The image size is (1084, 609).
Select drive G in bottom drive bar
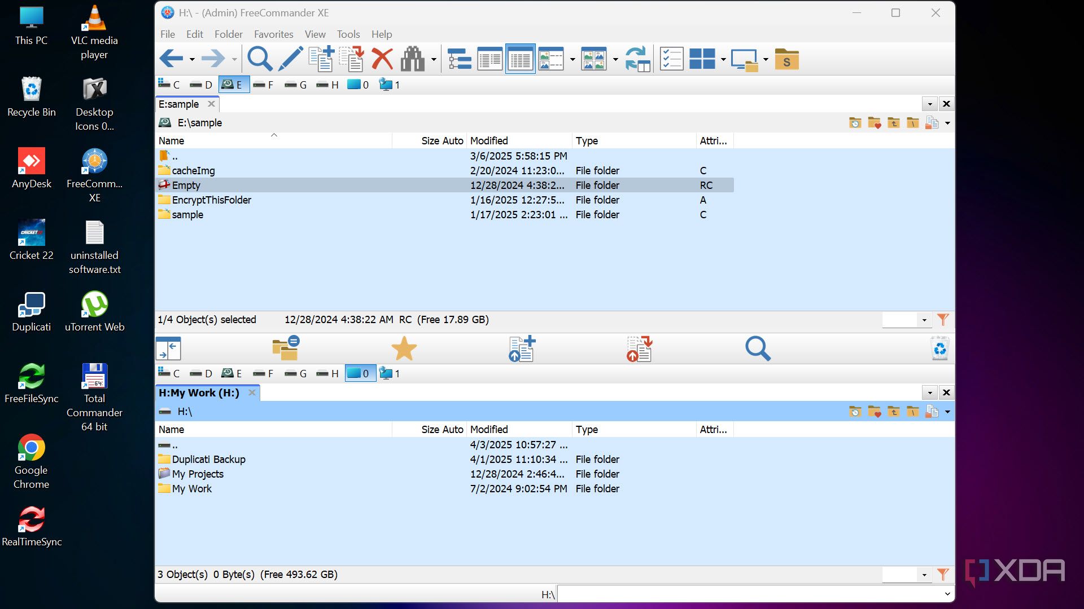(x=296, y=373)
